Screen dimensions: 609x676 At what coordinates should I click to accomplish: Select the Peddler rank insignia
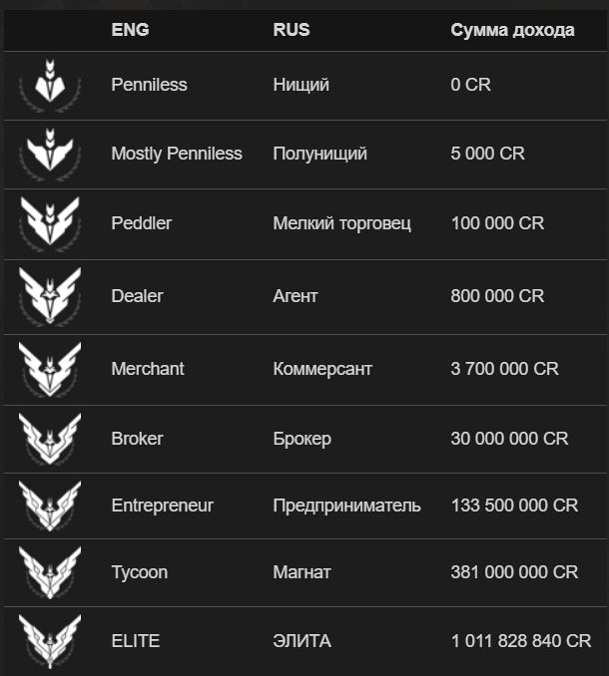click(50, 223)
